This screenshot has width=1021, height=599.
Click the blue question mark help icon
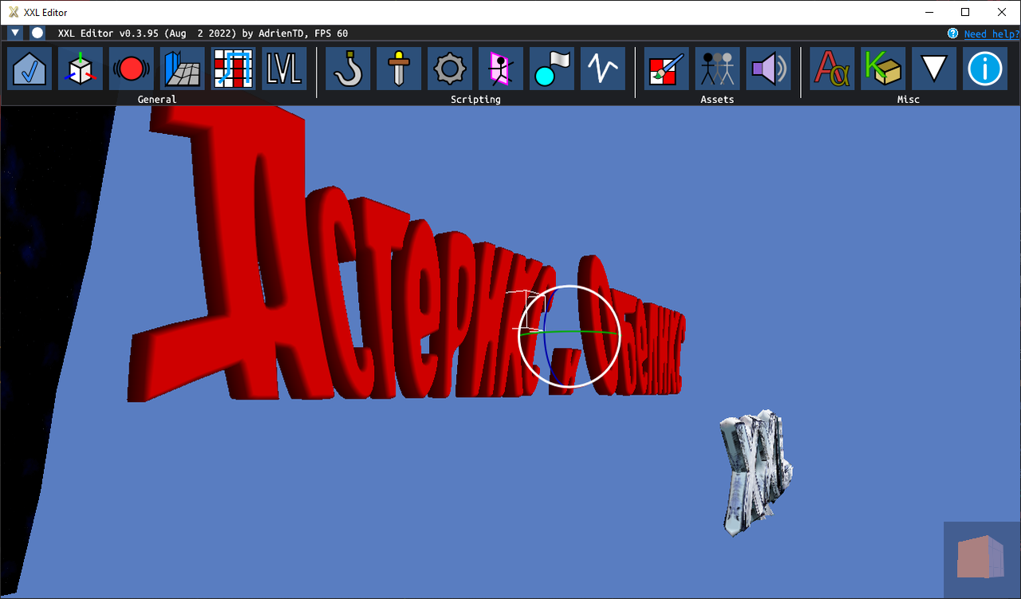tap(952, 33)
